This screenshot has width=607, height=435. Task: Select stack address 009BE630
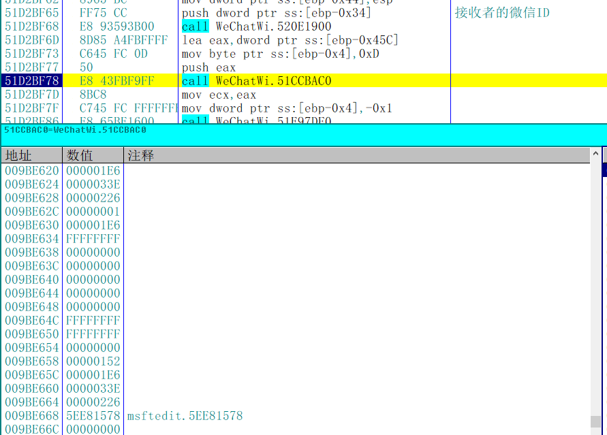32,225
